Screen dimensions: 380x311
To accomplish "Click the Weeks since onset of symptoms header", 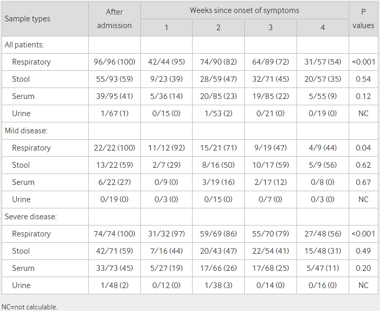I will click(244, 10).
